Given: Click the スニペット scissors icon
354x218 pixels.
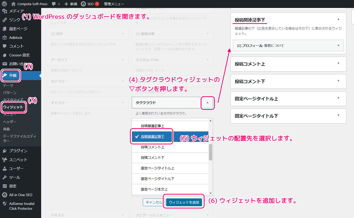Looking at the screenshot, I should click(5, 160).
